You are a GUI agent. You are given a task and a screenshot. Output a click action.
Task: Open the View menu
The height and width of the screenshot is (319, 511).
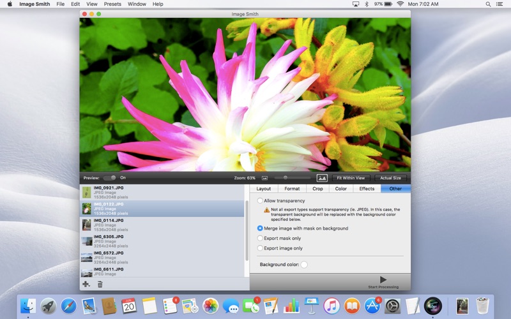pos(92,4)
